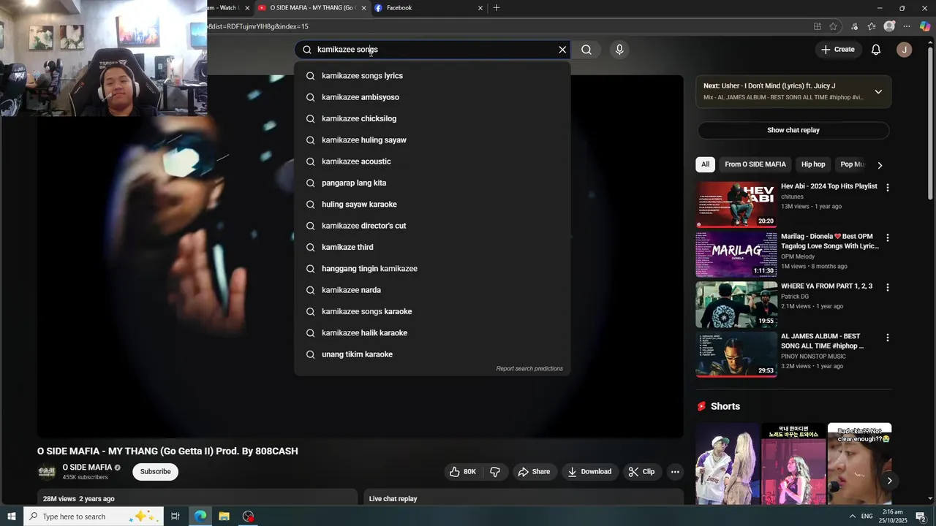Choose suggestion kamikazee huling sayaw
This screenshot has width=936, height=526.
click(432, 140)
